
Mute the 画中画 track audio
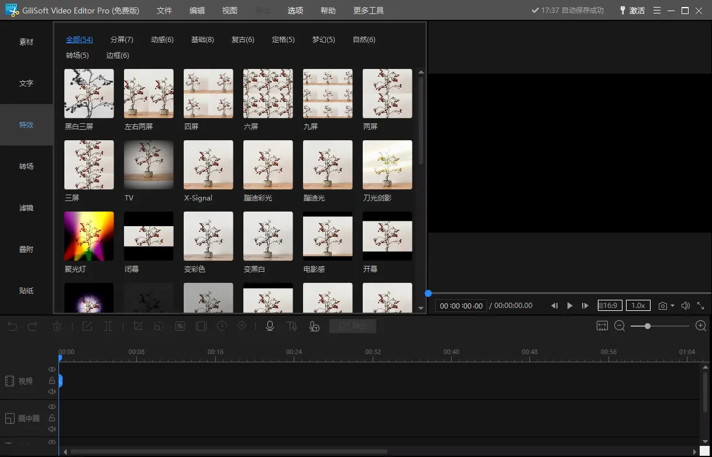click(52, 429)
